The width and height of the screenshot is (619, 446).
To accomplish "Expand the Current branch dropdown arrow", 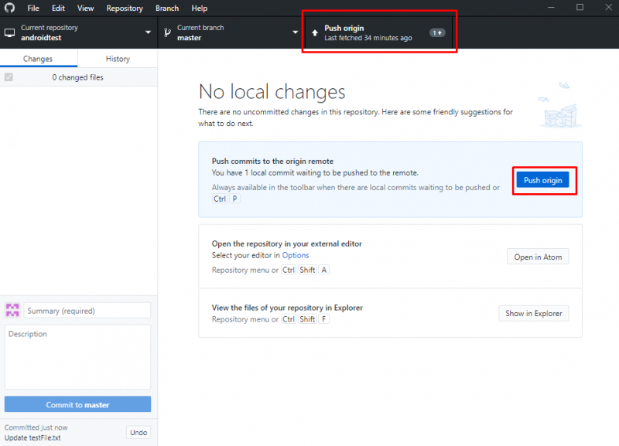I will [x=295, y=32].
